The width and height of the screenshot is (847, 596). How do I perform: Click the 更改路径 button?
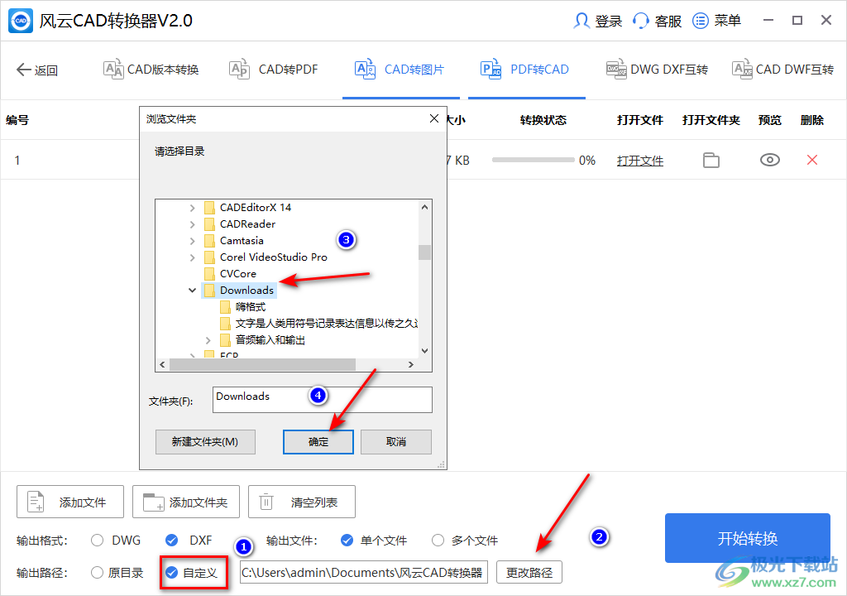click(529, 572)
